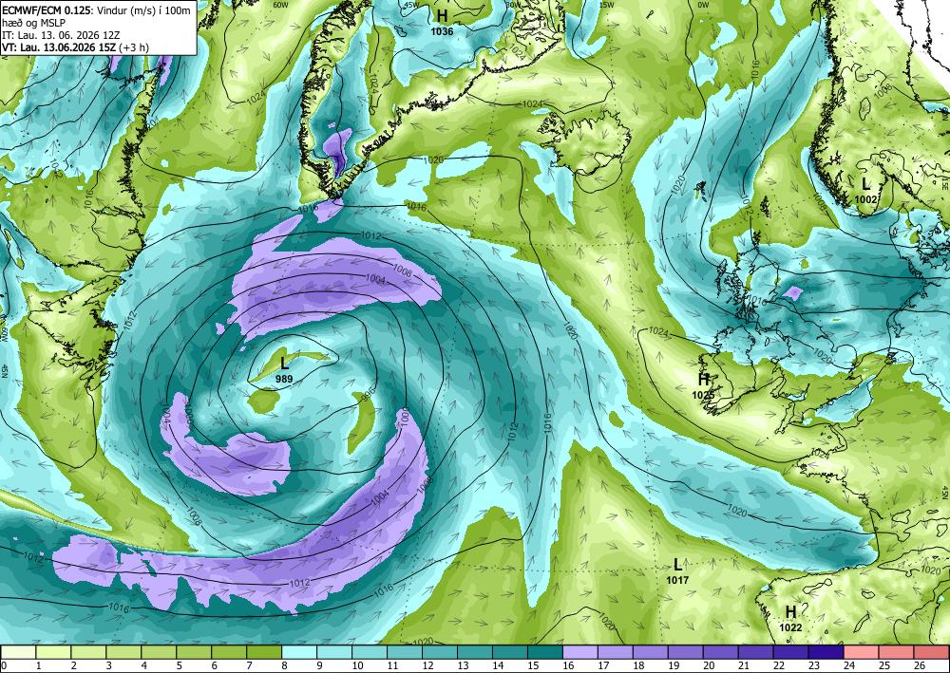Click the 'H' marker above 1025

(703, 380)
